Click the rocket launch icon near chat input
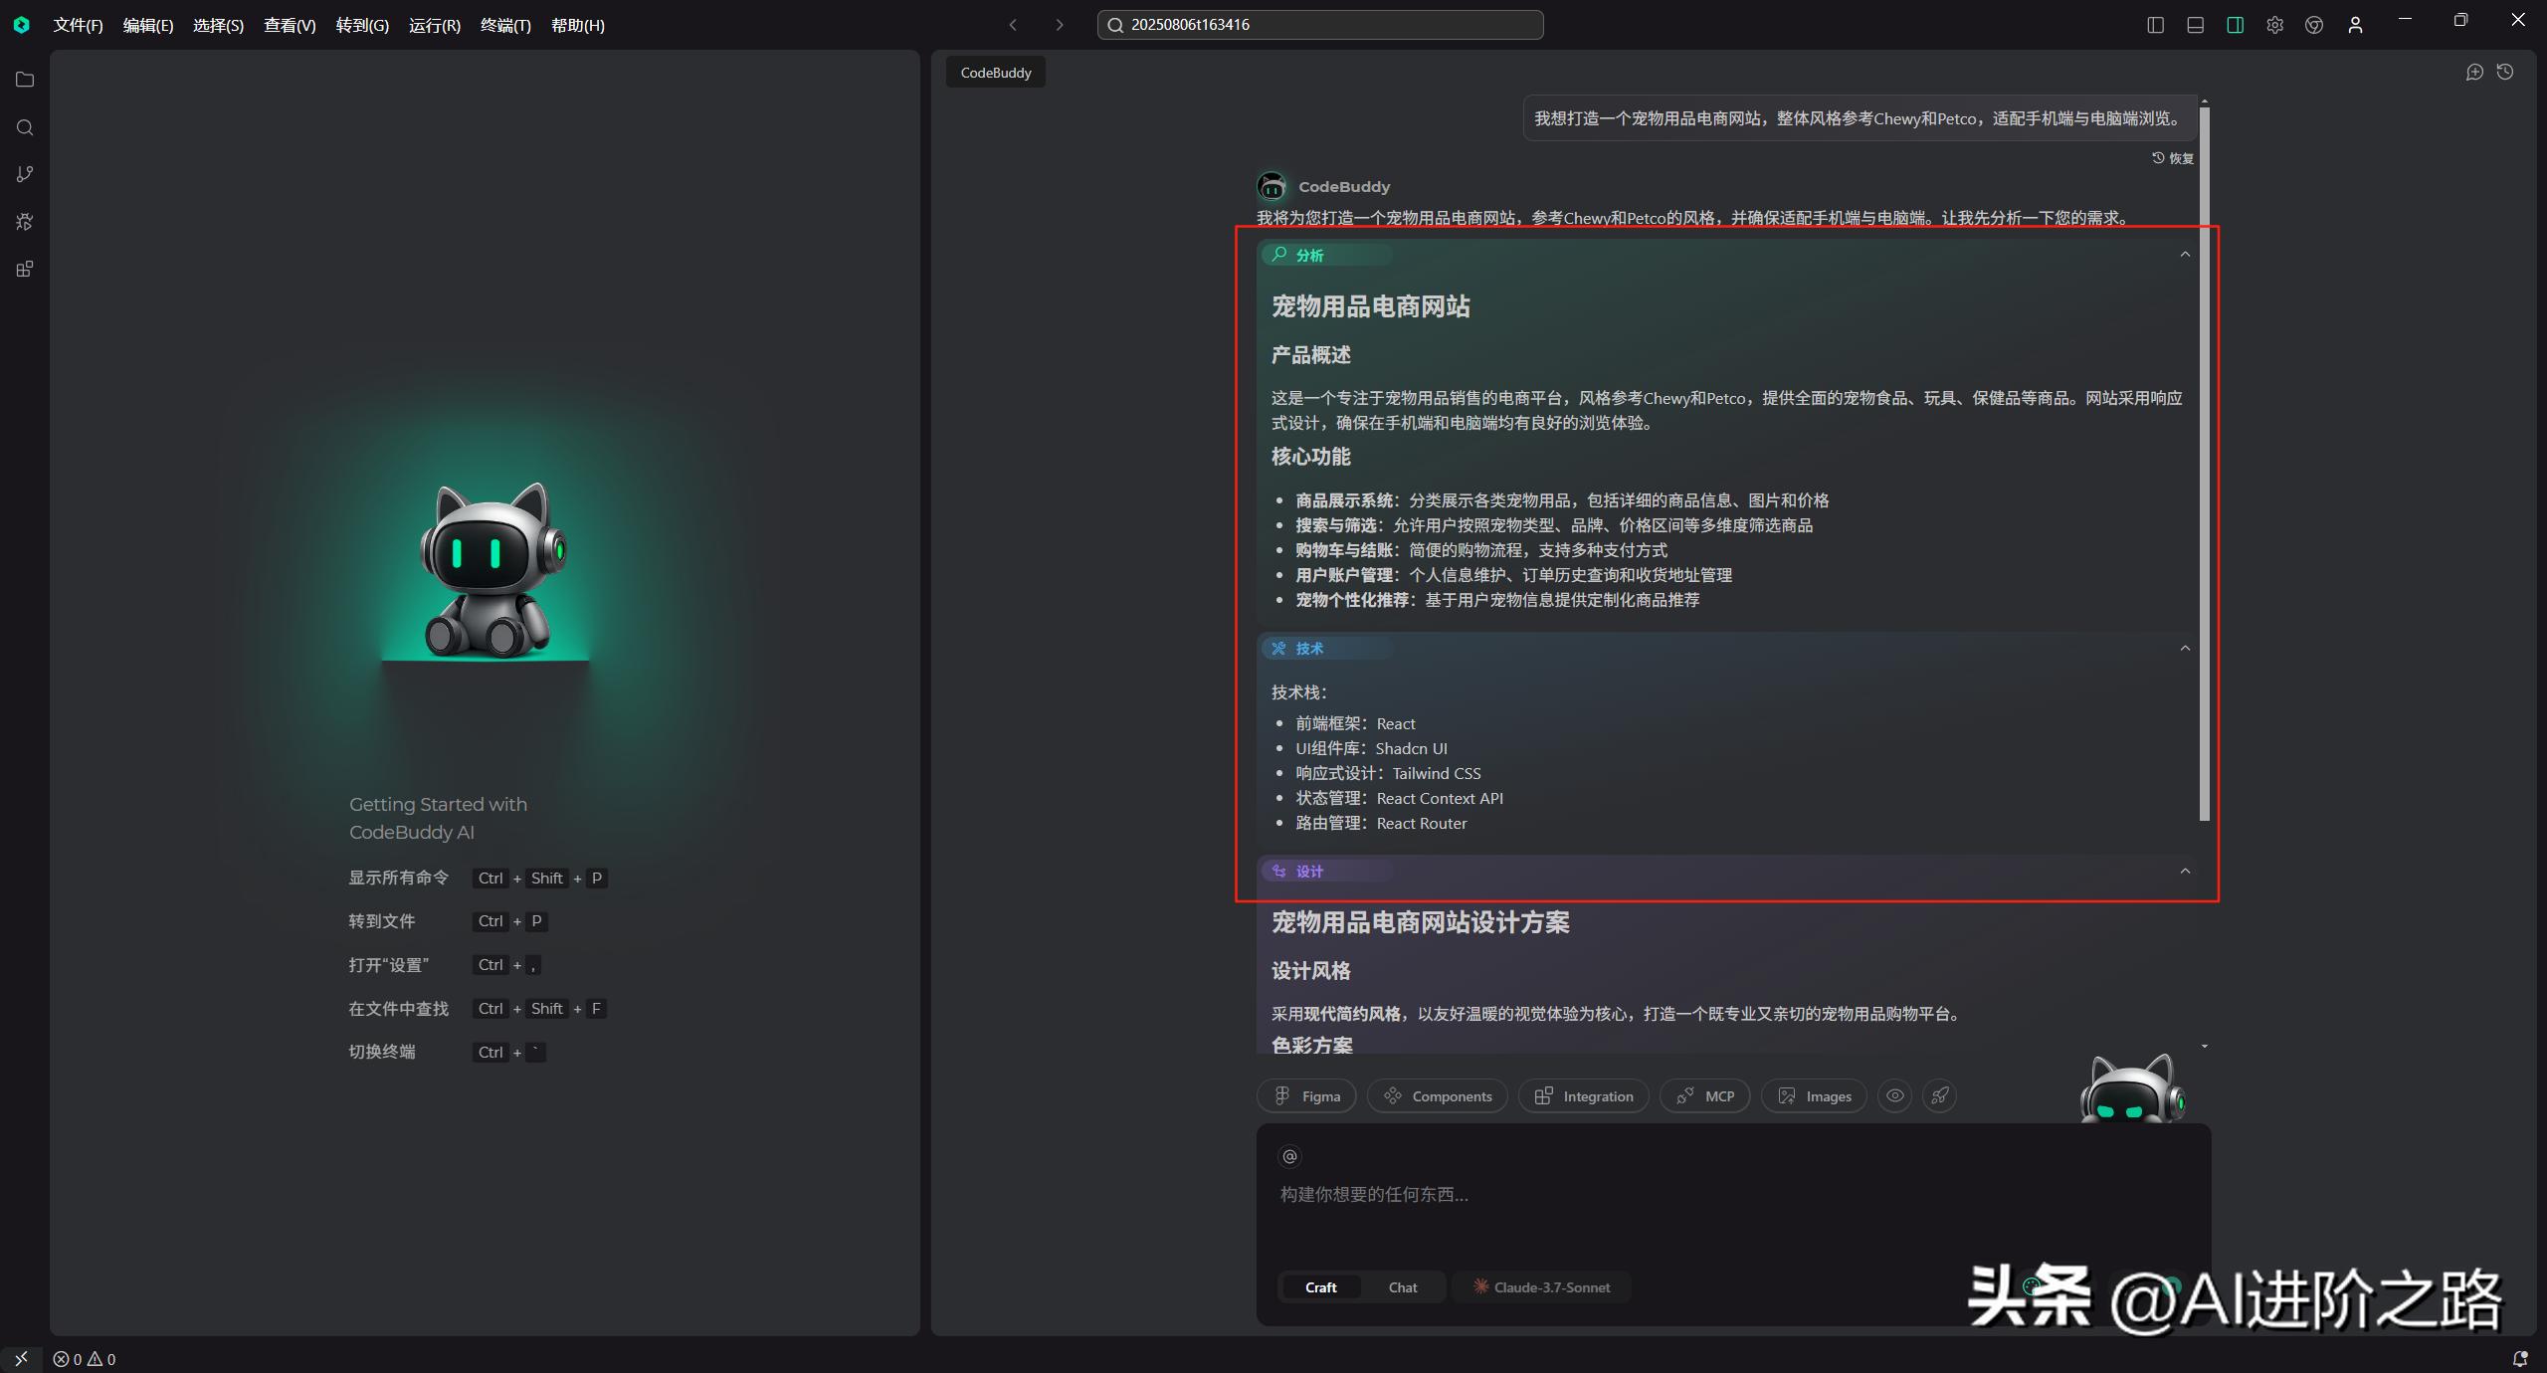This screenshot has width=2547, height=1373. [x=1939, y=1095]
